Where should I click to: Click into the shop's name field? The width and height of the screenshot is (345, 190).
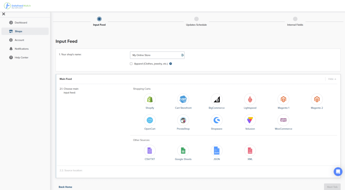(157, 55)
